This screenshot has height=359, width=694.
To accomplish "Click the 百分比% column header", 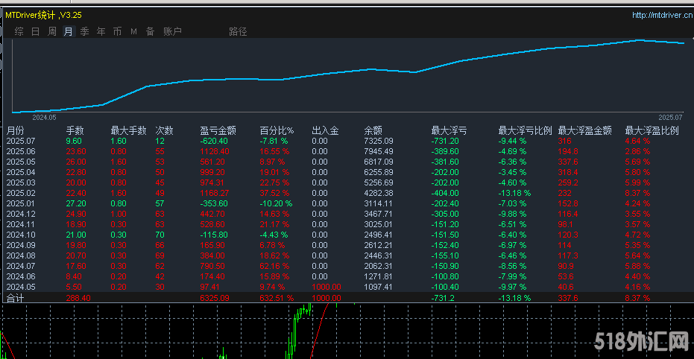I will click(x=277, y=131).
